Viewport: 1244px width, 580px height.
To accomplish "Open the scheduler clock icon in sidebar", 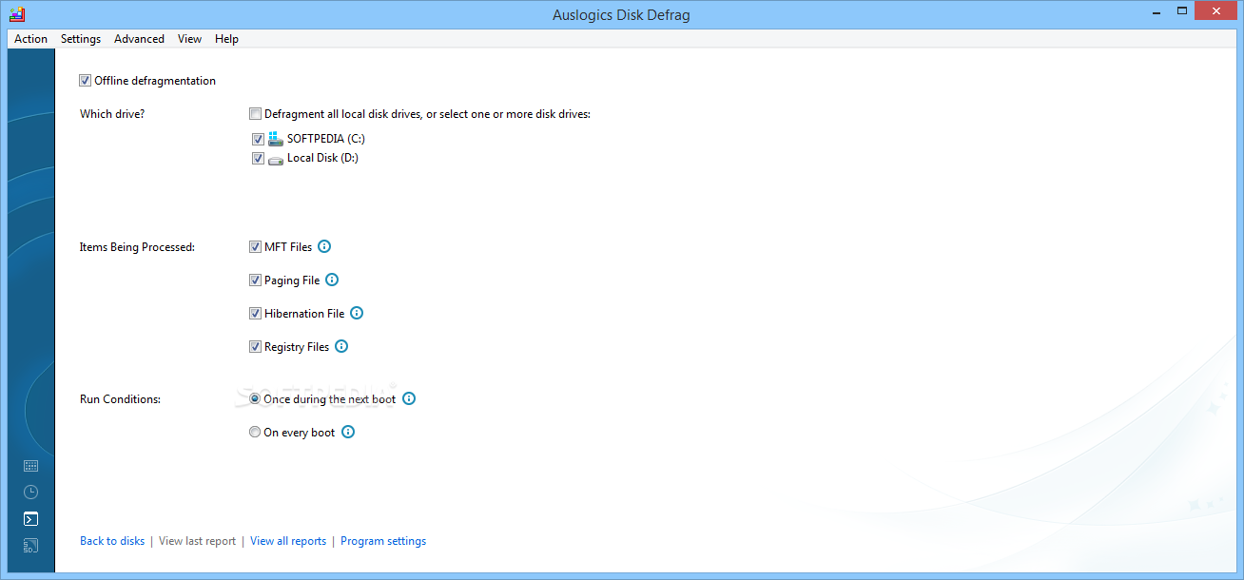I will tap(30, 493).
